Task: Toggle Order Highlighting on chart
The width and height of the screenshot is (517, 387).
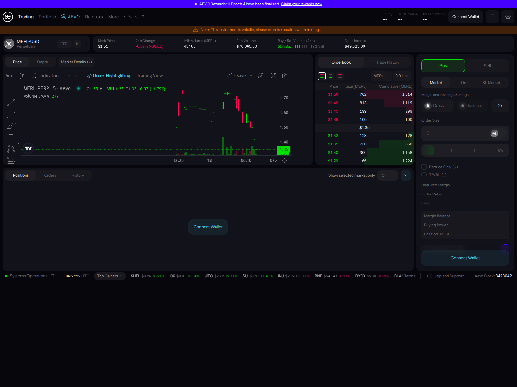Action: click(108, 76)
